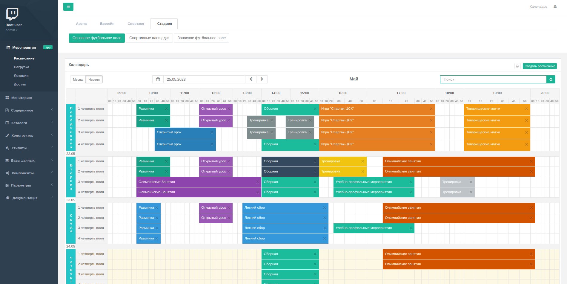Go to next week arrow
Screen dimensions: 567x284
(262, 79)
